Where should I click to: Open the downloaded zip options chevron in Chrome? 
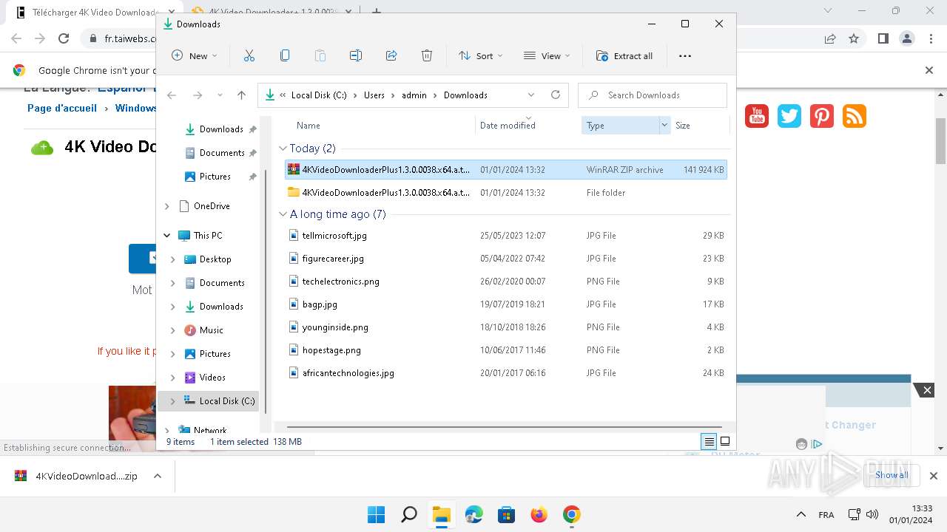tap(157, 476)
